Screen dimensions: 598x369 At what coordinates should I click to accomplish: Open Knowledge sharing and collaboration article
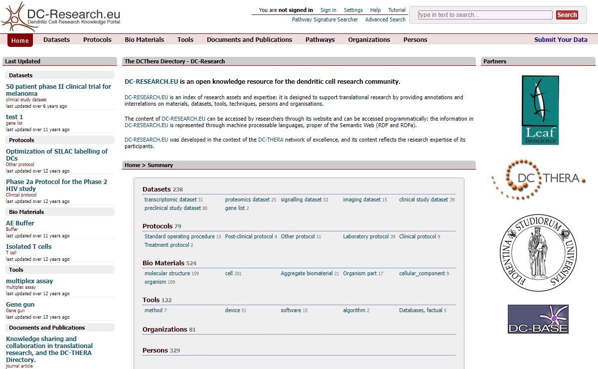point(49,349)
